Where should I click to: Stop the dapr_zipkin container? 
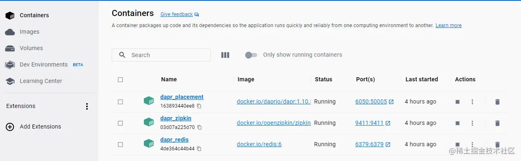click(x=458, y=123)
